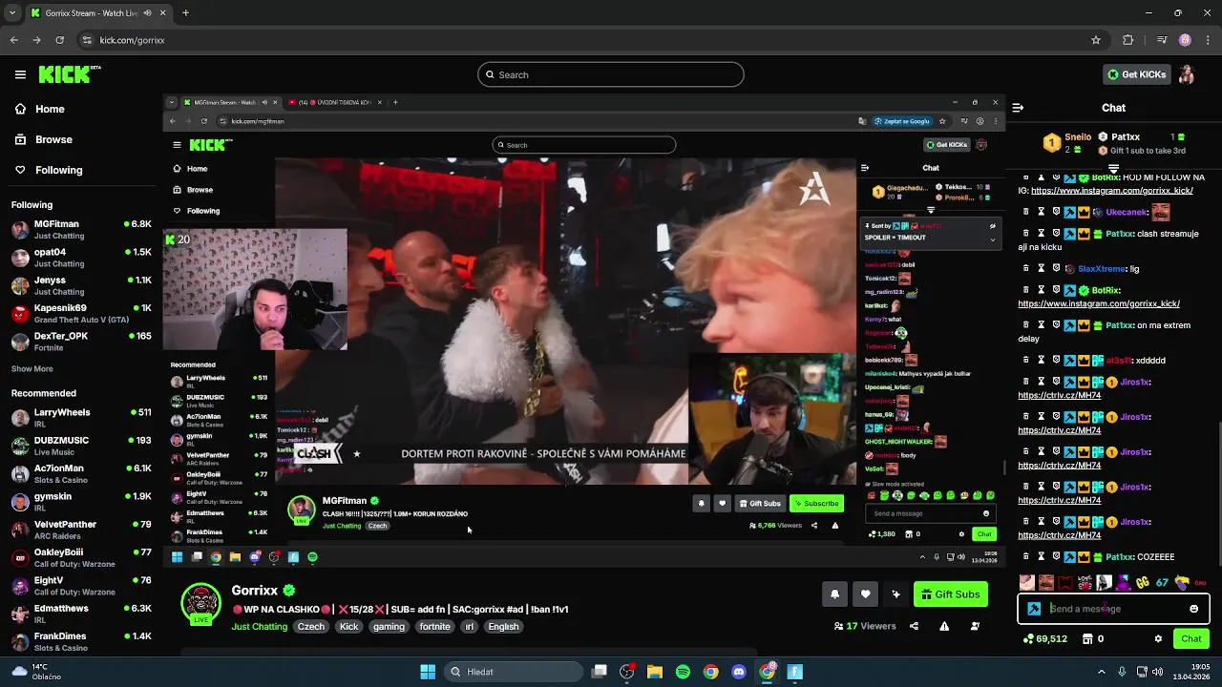Open the Chrome tab search dropdown
This screenshot has height=687, width=1222.
coord(13,13)
